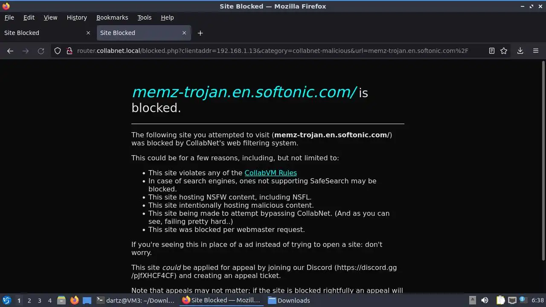Switch to virtual desktop 1

[x=19, y=300]
